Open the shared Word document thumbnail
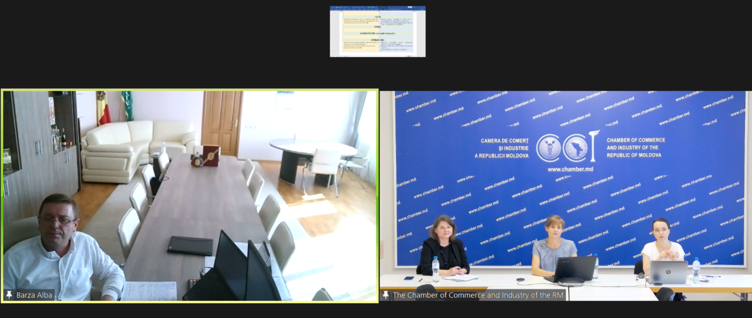 coord(377,31)
